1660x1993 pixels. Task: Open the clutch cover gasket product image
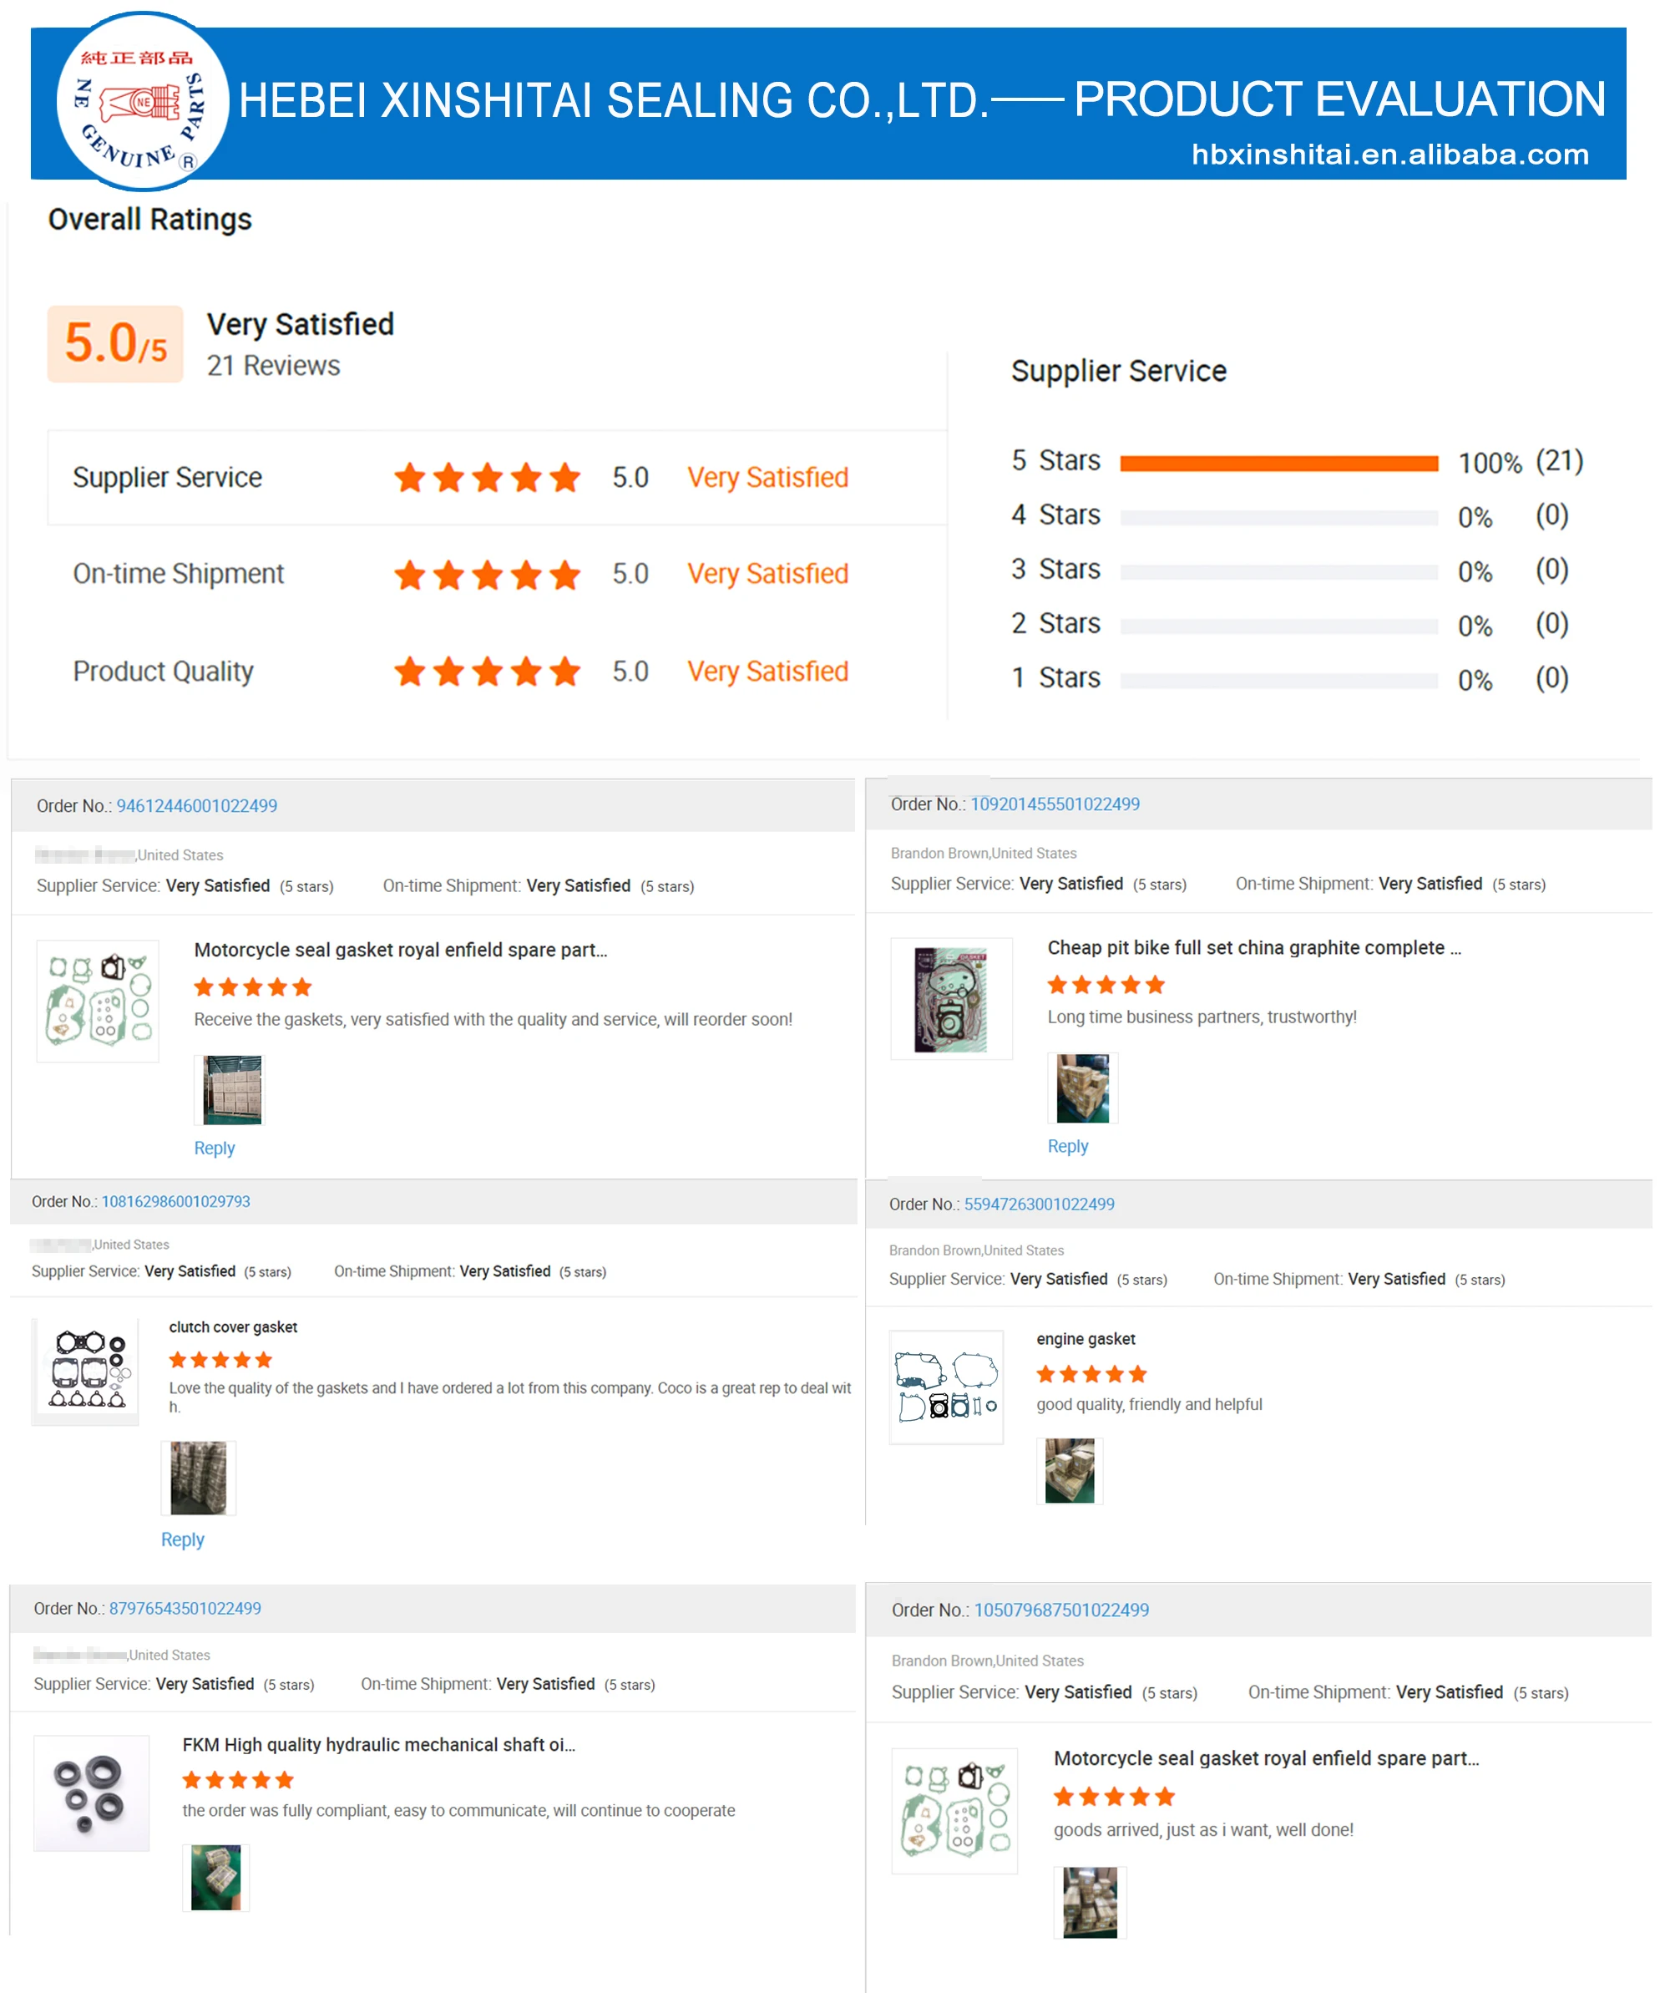(85, 1372)
